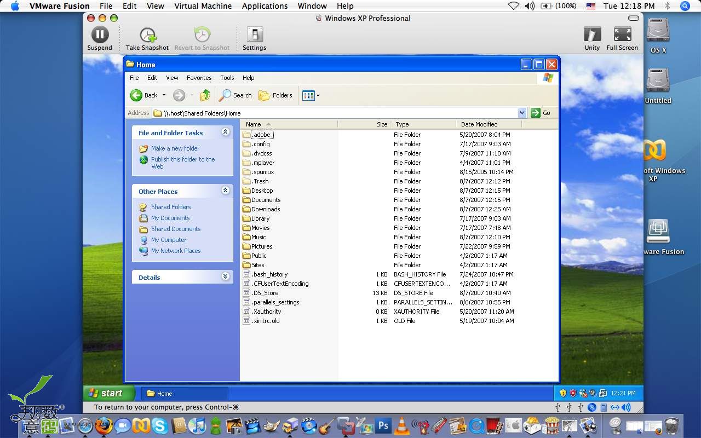Open the Shared Folders link in Other Places

pos(171,207)
